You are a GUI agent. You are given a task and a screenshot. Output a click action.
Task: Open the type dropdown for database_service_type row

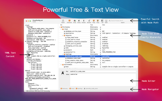100,31
